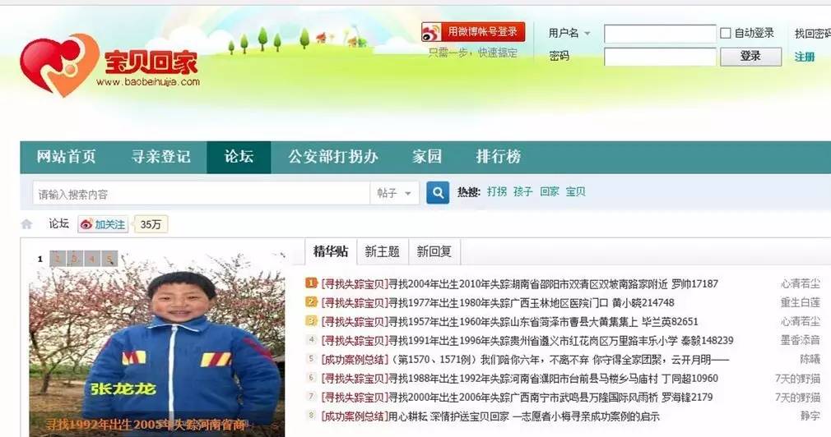The height and width of the screenshot is (437, 831).
Task: Select slideshow page number 2
Action: tap(58, 259)
